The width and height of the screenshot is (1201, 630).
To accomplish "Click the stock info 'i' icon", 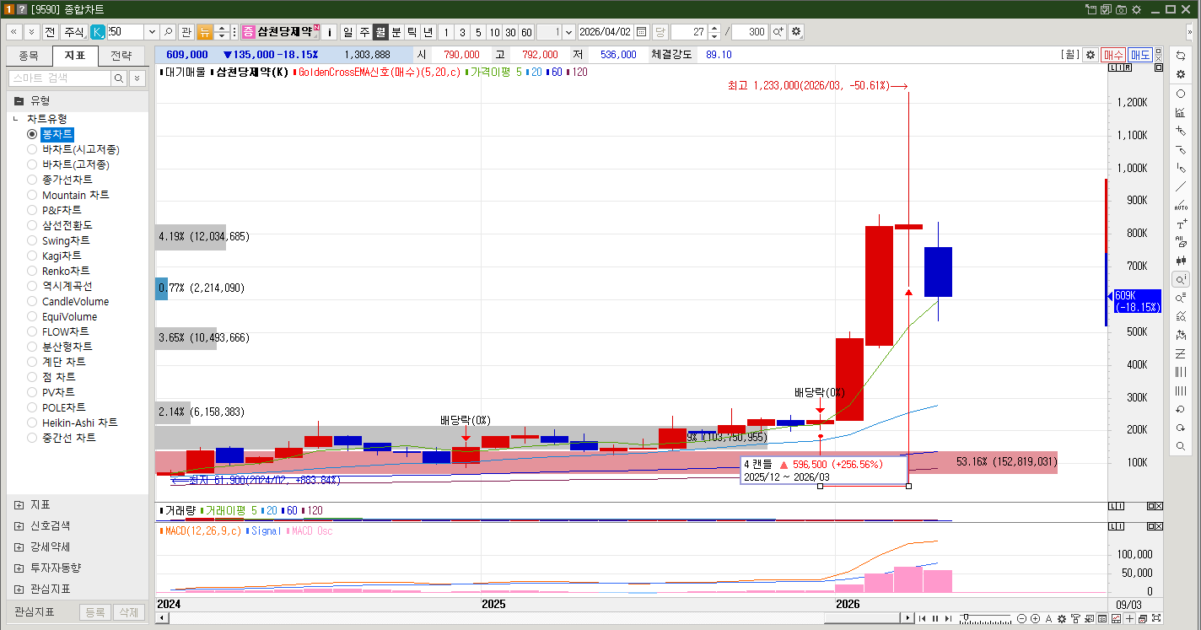I will (329, 32).
